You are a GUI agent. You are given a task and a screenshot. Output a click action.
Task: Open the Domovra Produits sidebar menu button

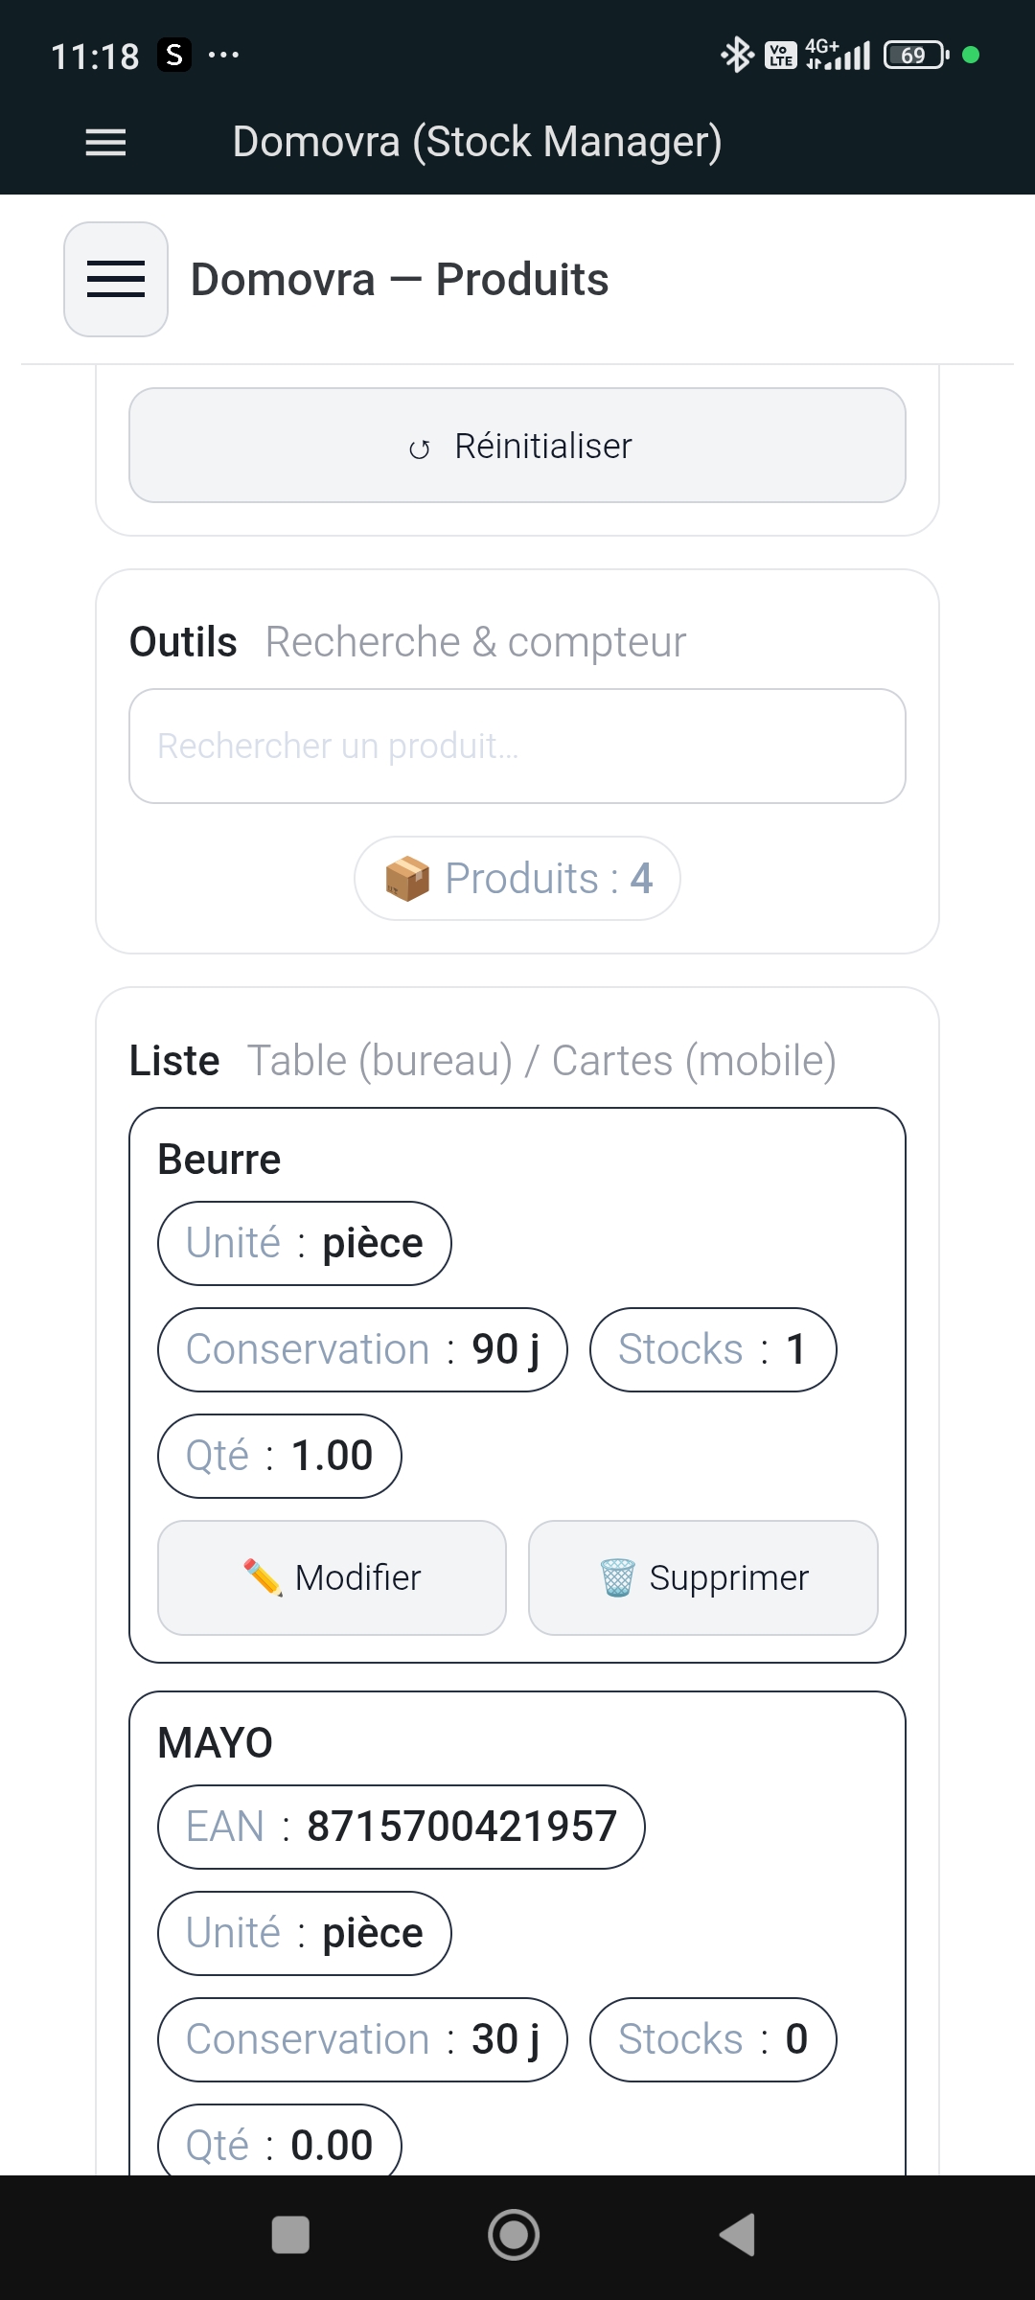pyautogui.click(x=116, y=279)
